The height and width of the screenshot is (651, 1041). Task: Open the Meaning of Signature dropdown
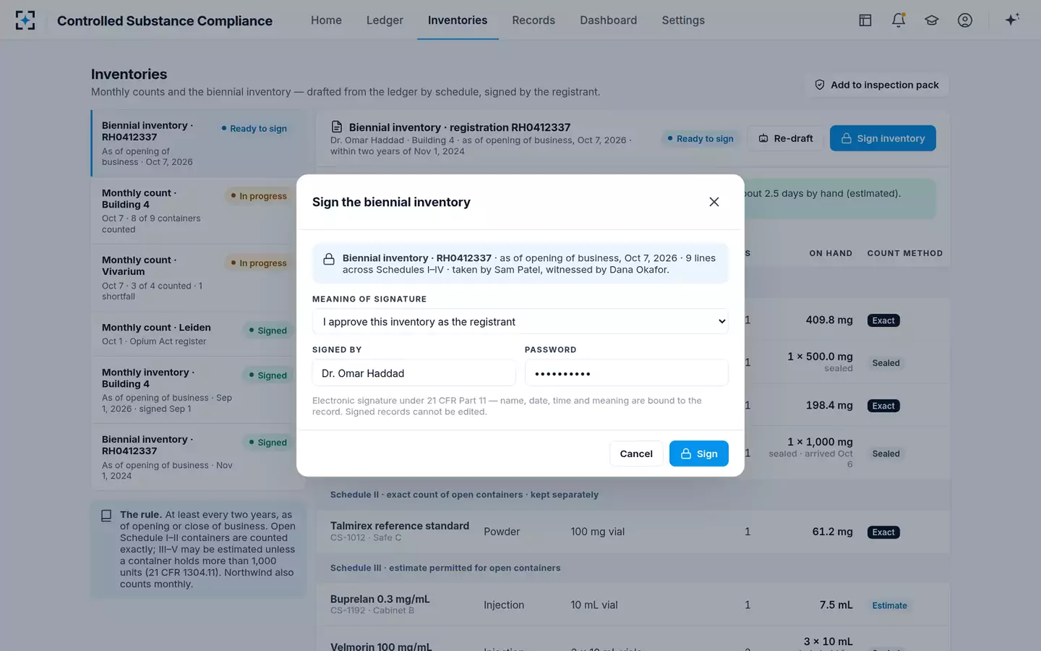click(520, 322)
